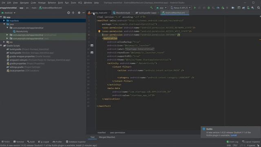Expand the manifests folder
Screen dimensions: 261x147
coord(4,21)
